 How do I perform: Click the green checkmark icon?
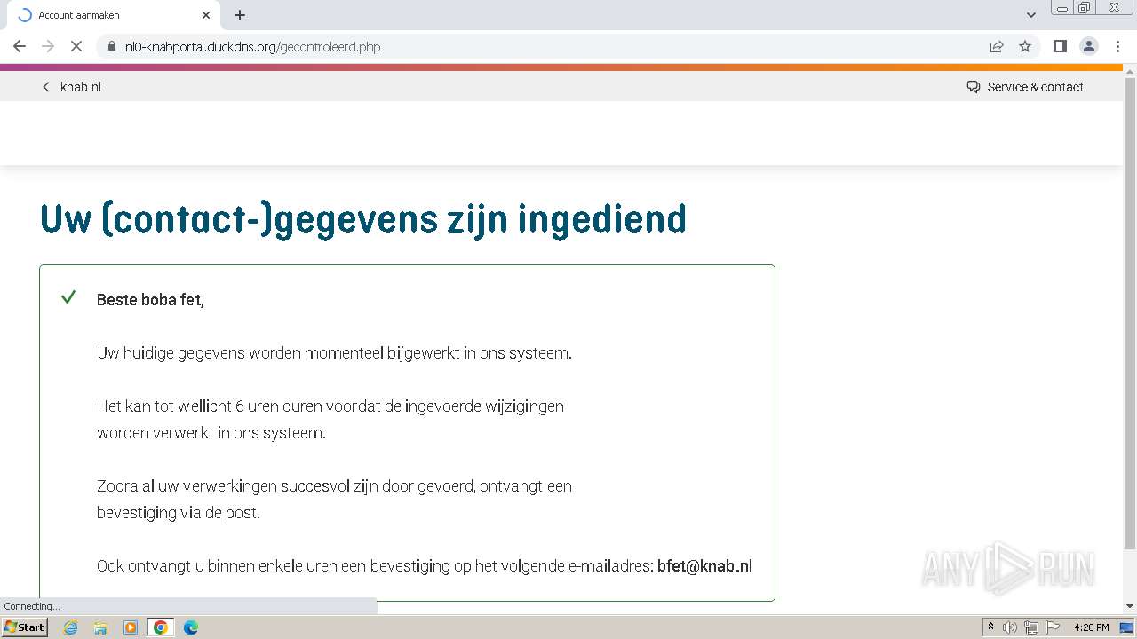(x=68, y=297)
